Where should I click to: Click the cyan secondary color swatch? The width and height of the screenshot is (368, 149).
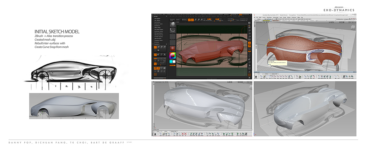pos(171,61)
